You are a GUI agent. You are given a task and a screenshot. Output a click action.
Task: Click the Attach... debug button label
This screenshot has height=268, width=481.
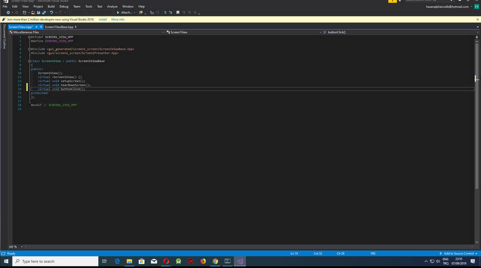click(126, 13)
